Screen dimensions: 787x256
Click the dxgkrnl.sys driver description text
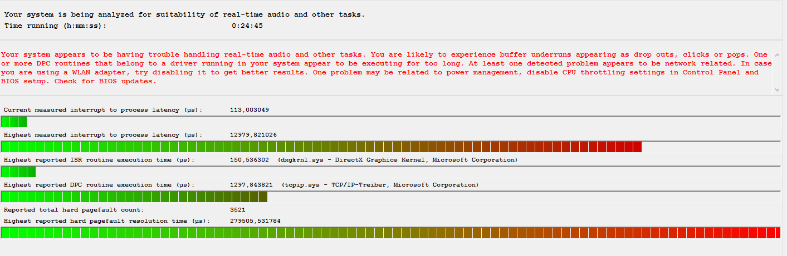[x=397, y=160]
